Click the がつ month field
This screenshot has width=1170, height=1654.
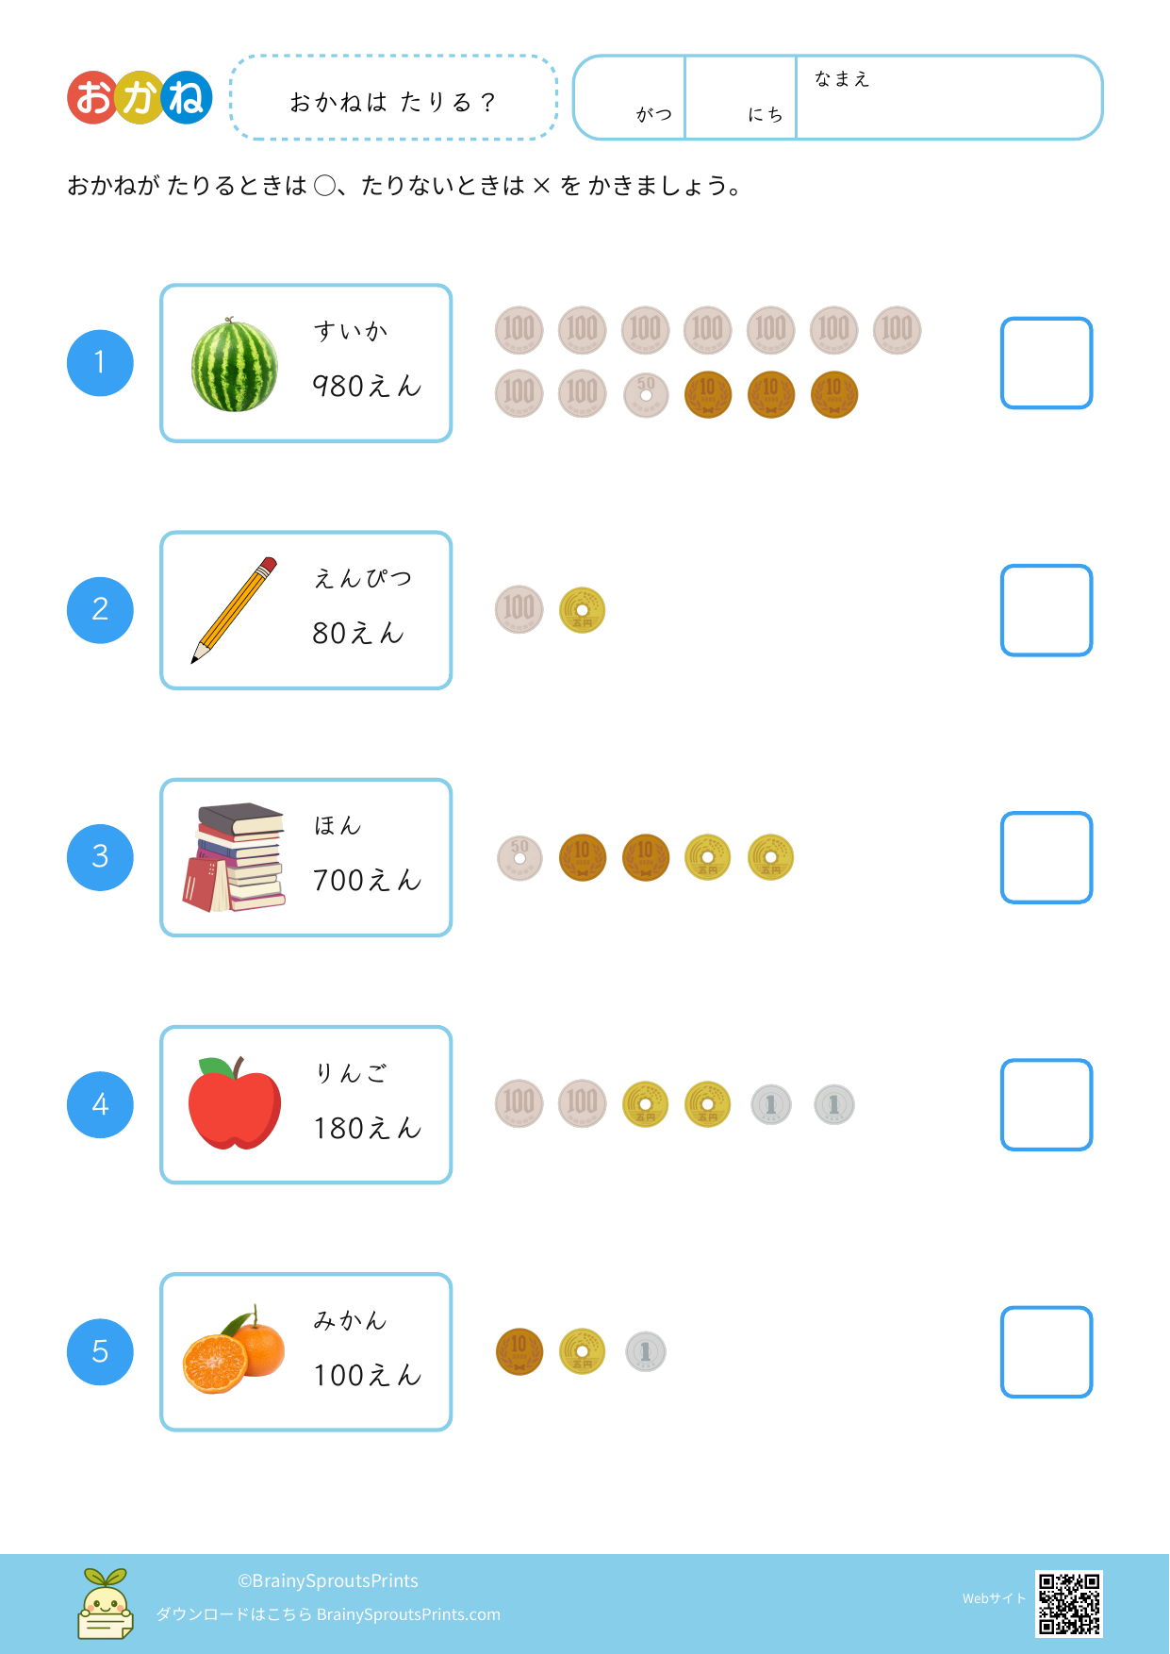[x=630, y=98]
